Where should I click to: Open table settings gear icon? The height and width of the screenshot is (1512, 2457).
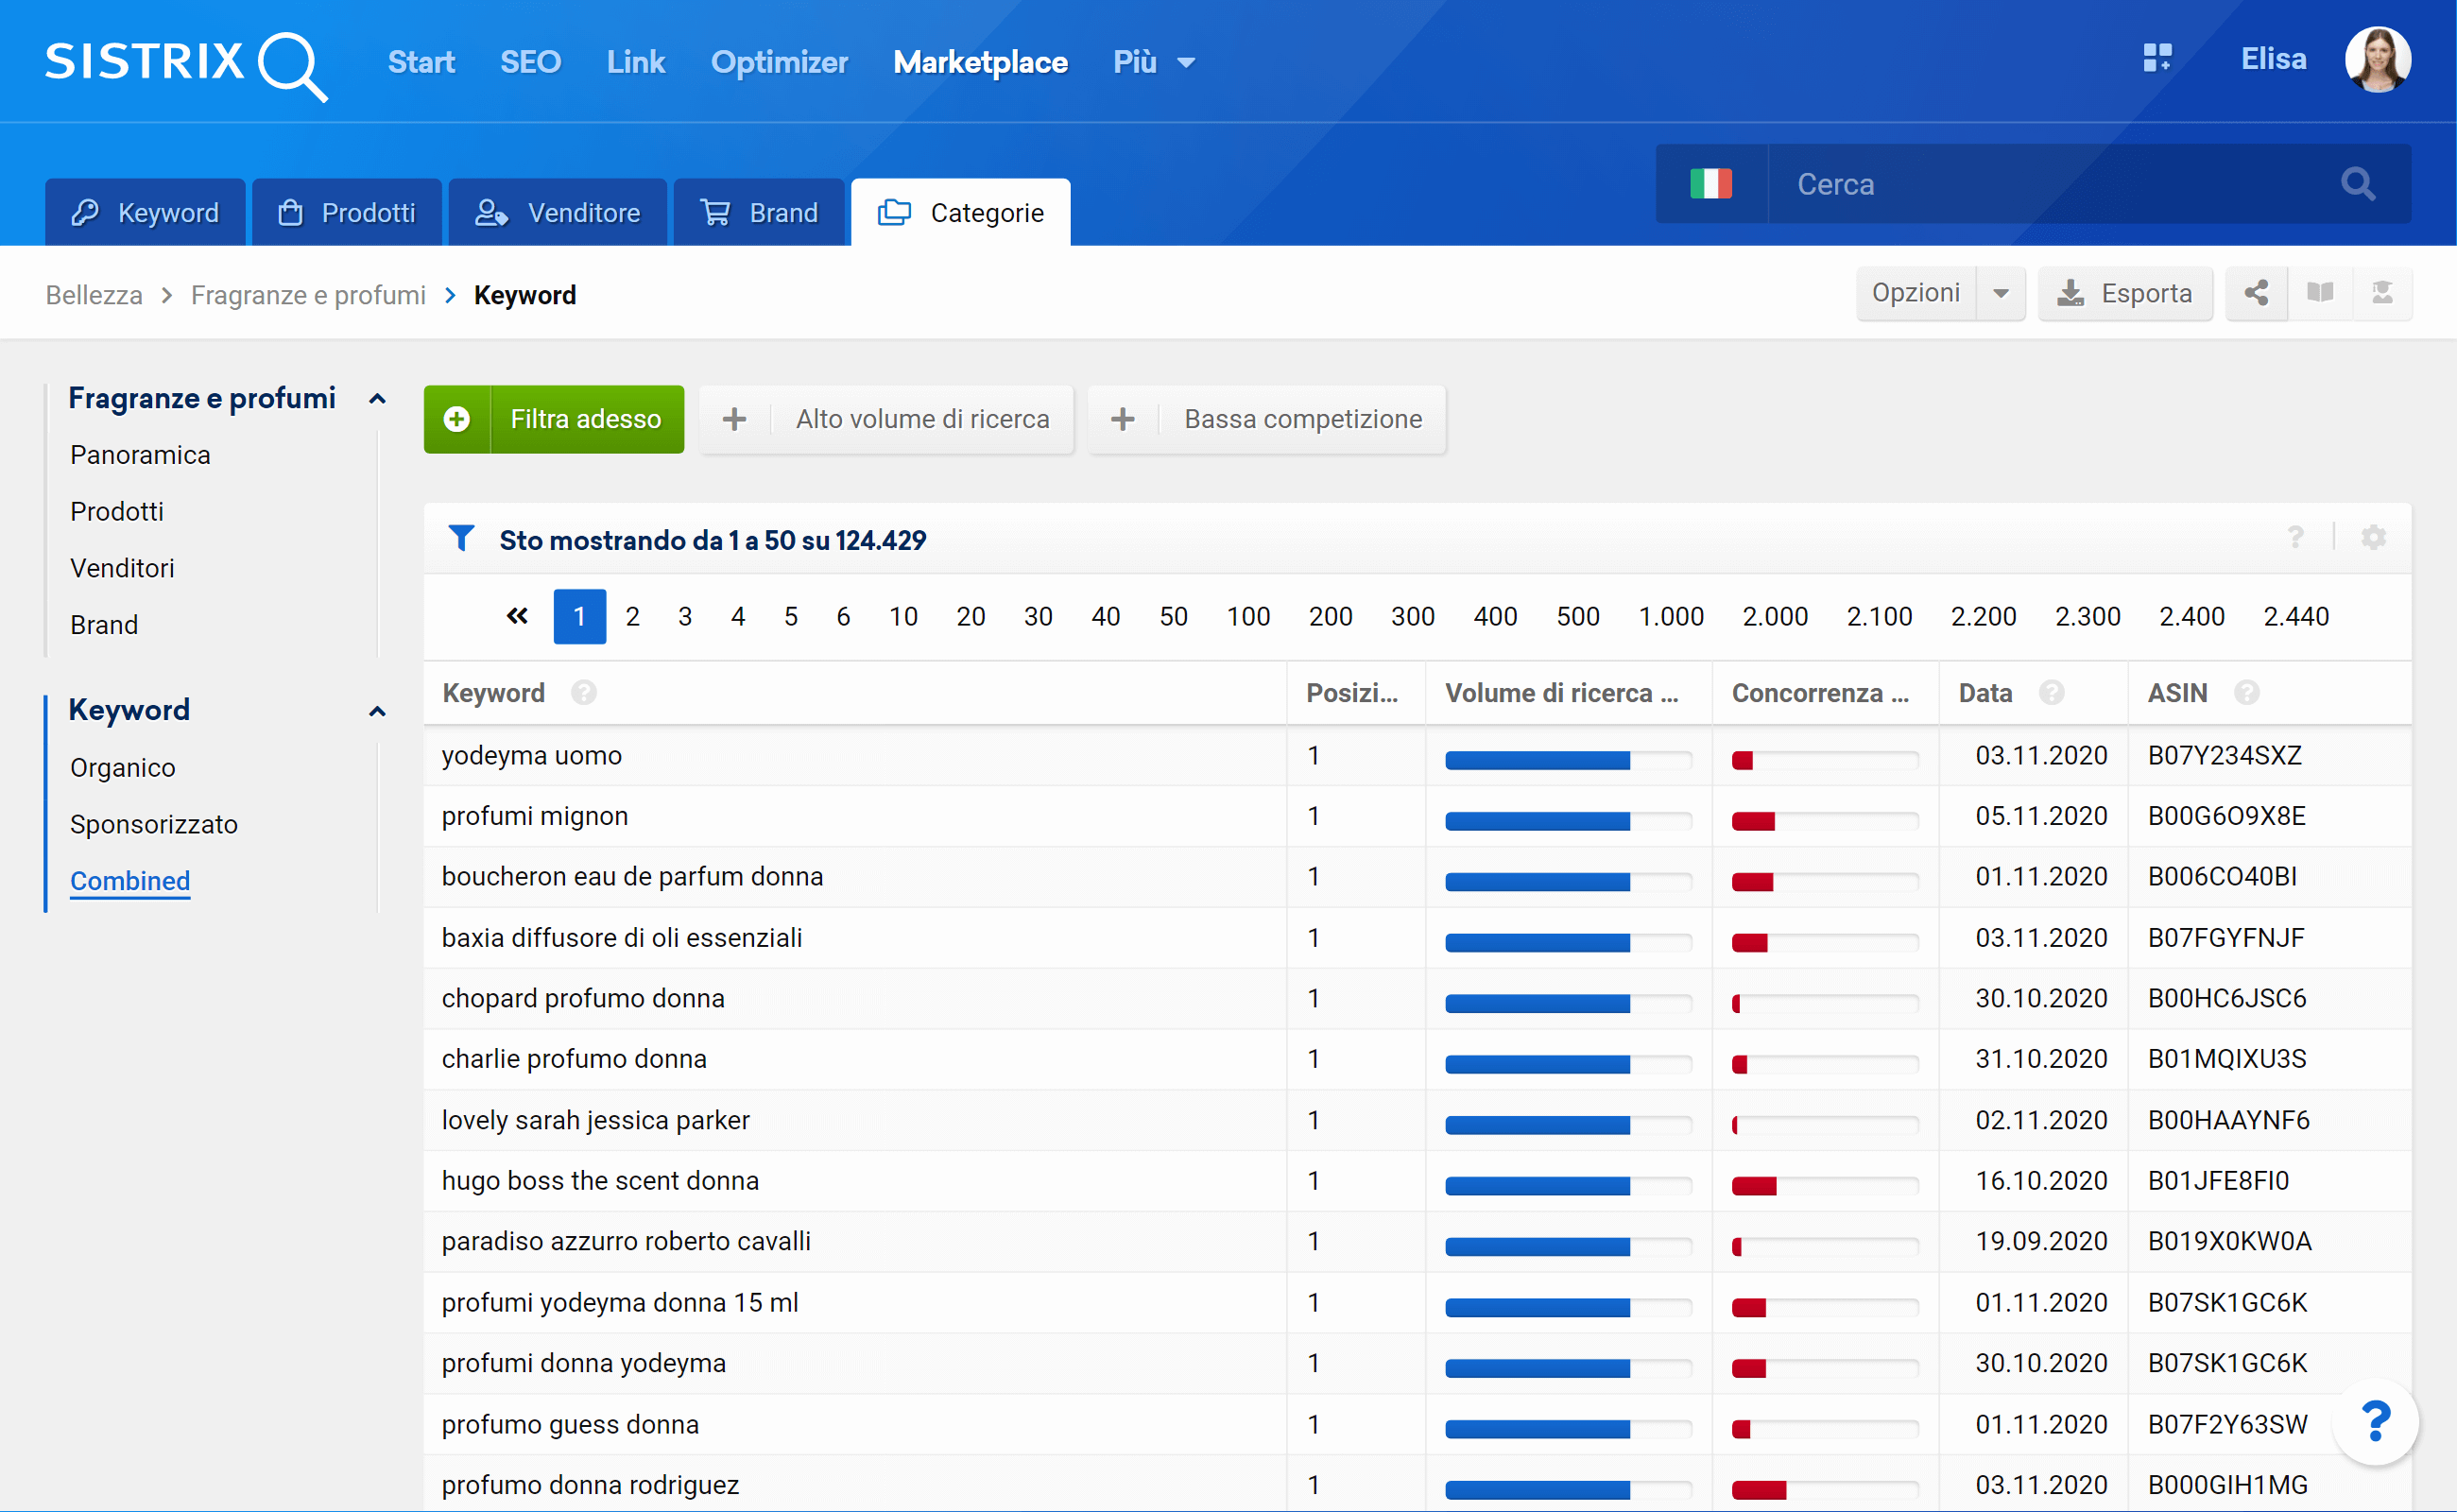click(x=2373, y=538)
